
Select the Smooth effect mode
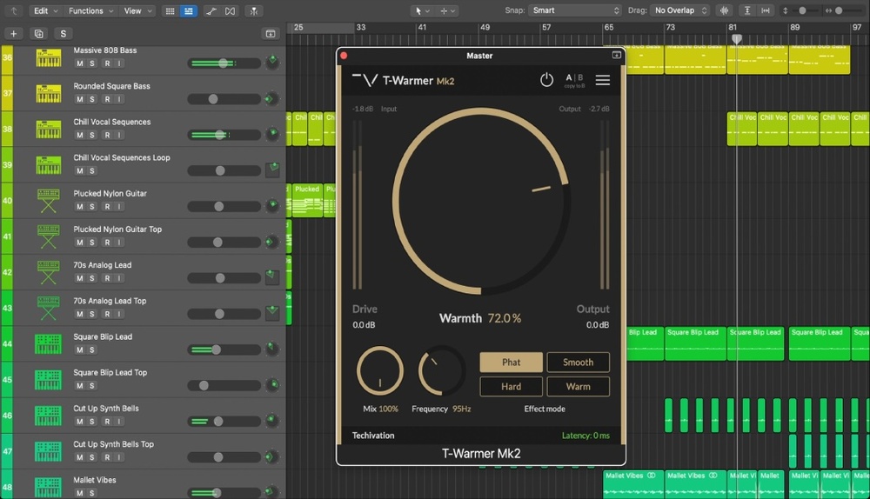click(x=578, y=363)
